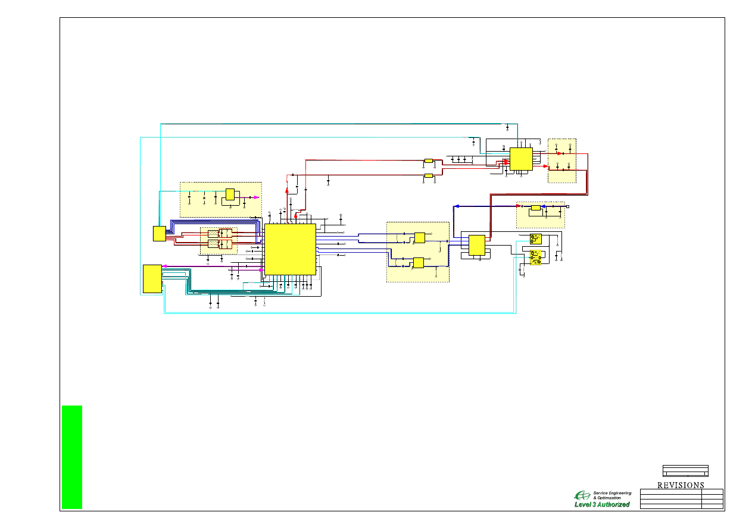
Task: Select the top-right yellow IC with red arrows
Action: pos(521,159)
